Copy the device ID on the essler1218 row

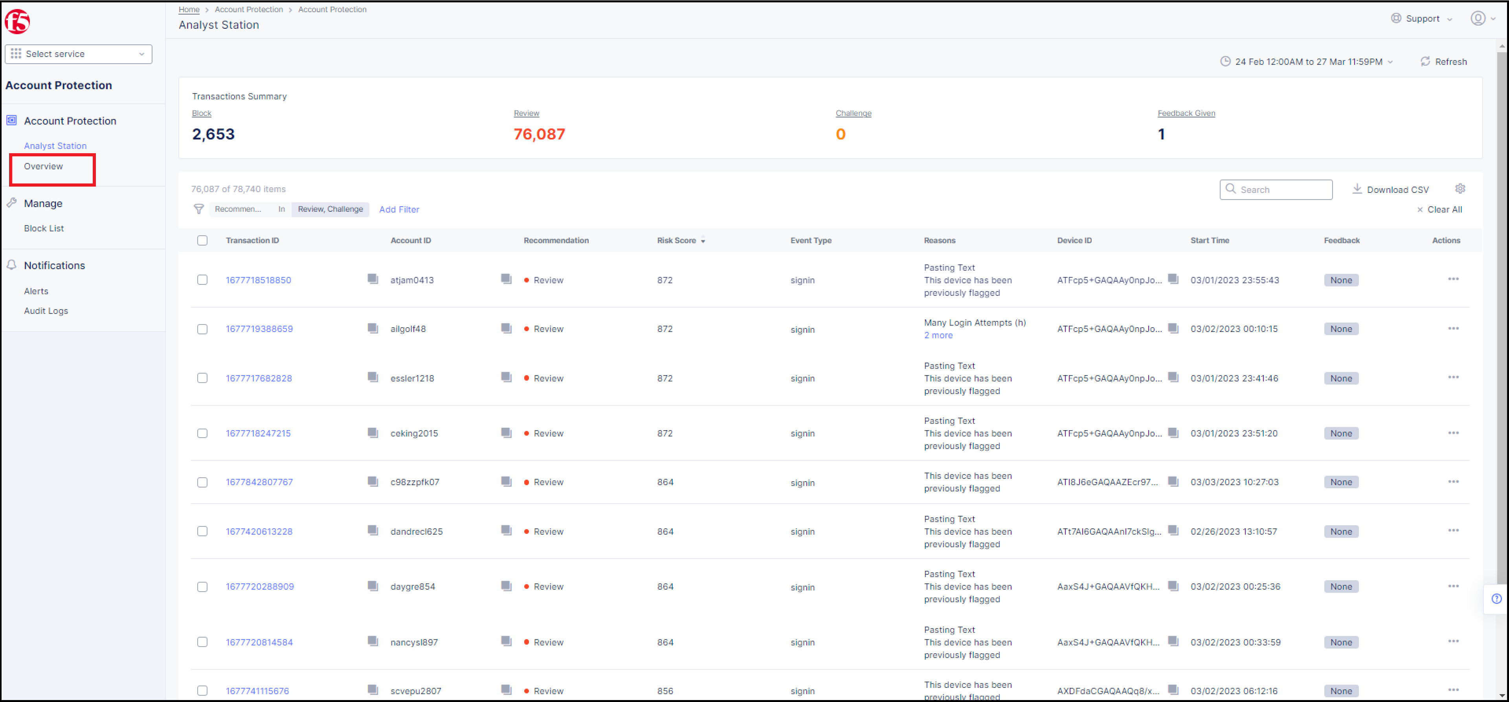[x=1173, y=378]
